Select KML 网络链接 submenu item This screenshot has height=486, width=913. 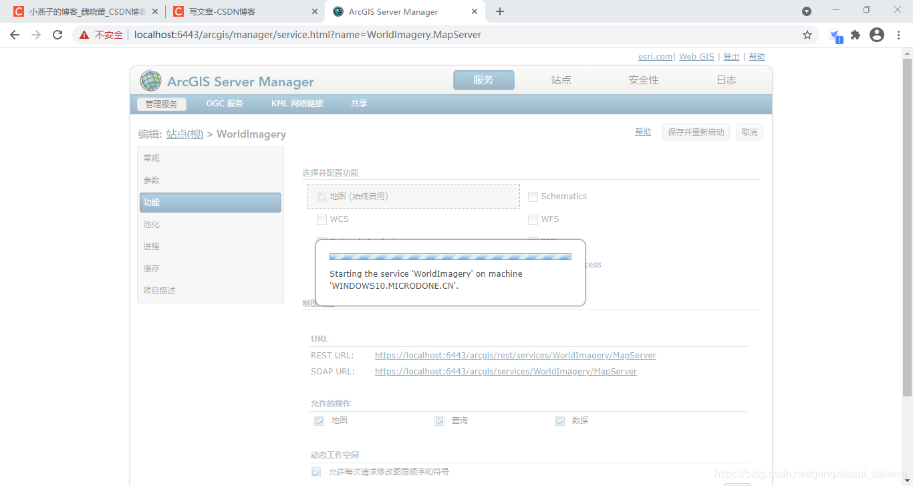click(x=297, y=104)
